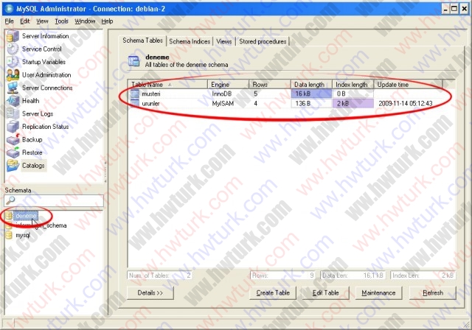Click the Num. of Tables summary field
The width and height of the screenshot is (472, 330).
click(160, 275)
